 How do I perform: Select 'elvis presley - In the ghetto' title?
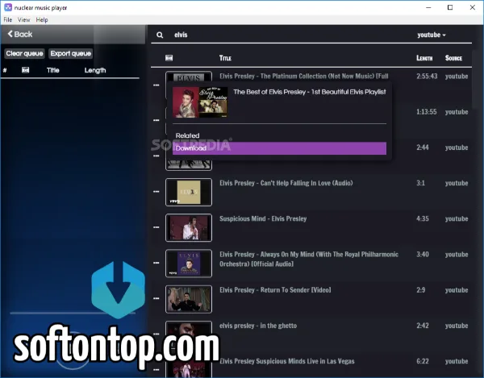pyautogui.click(x=258, y=326)
